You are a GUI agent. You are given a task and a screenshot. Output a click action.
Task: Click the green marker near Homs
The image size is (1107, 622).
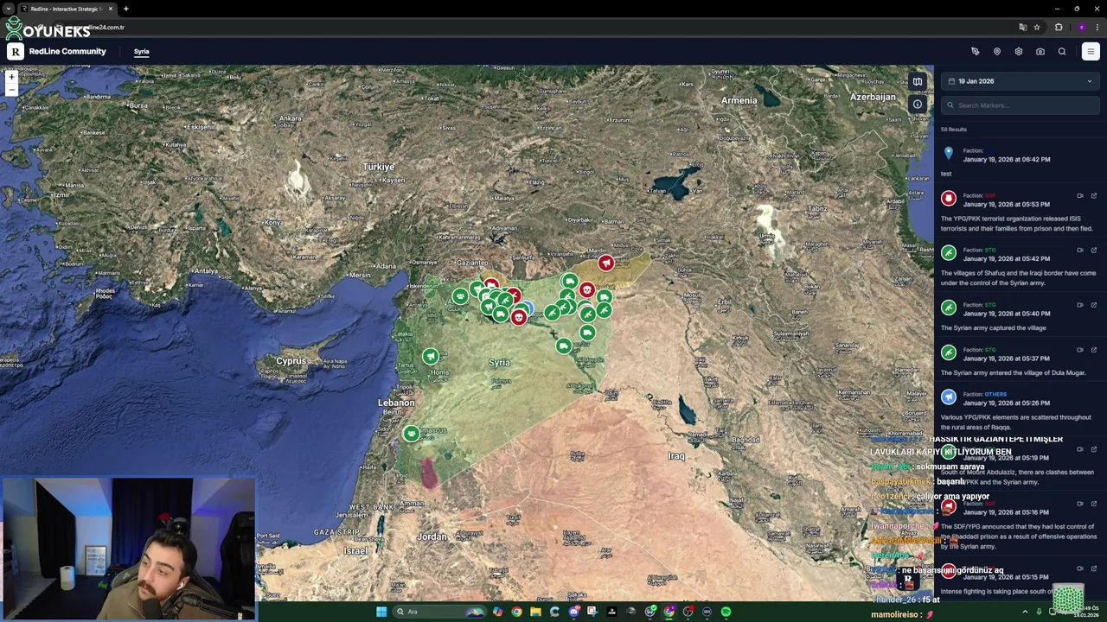pos(431,356)
